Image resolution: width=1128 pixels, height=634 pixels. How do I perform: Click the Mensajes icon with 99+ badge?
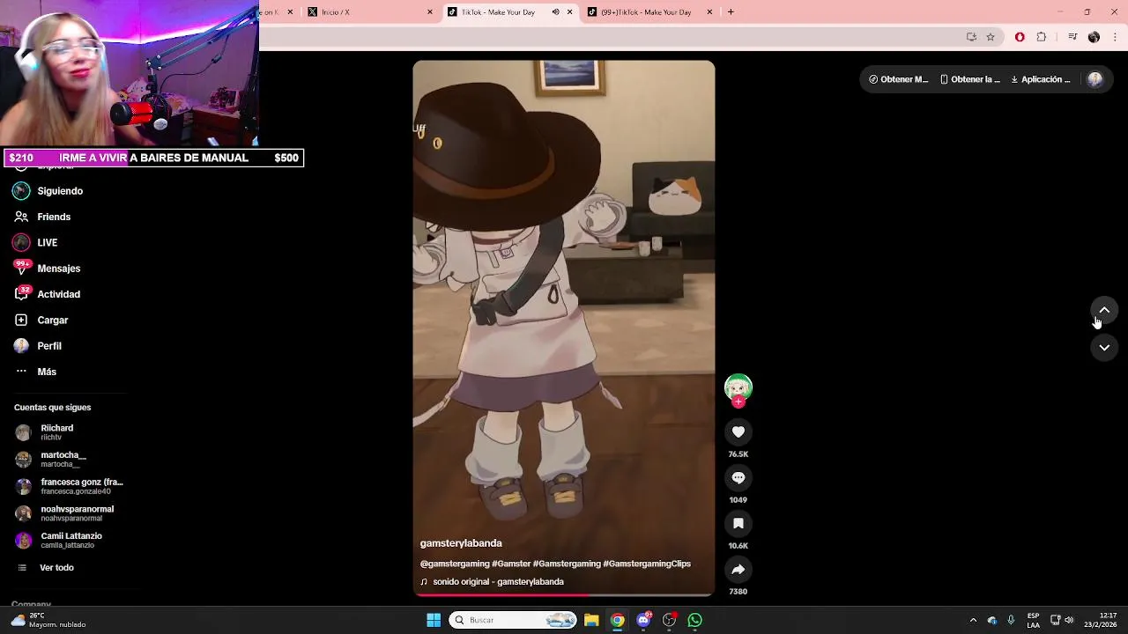point(21,268)
